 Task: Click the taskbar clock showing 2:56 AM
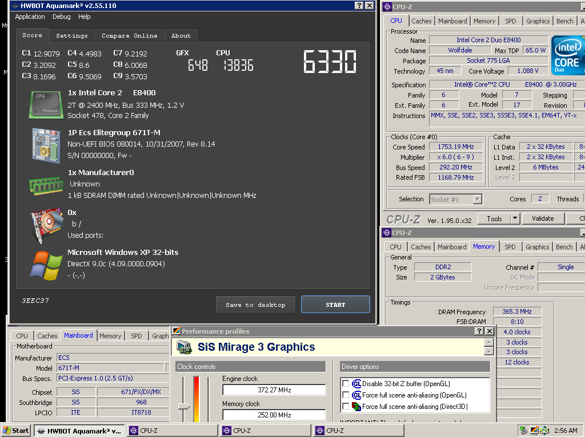coord(566,431)
